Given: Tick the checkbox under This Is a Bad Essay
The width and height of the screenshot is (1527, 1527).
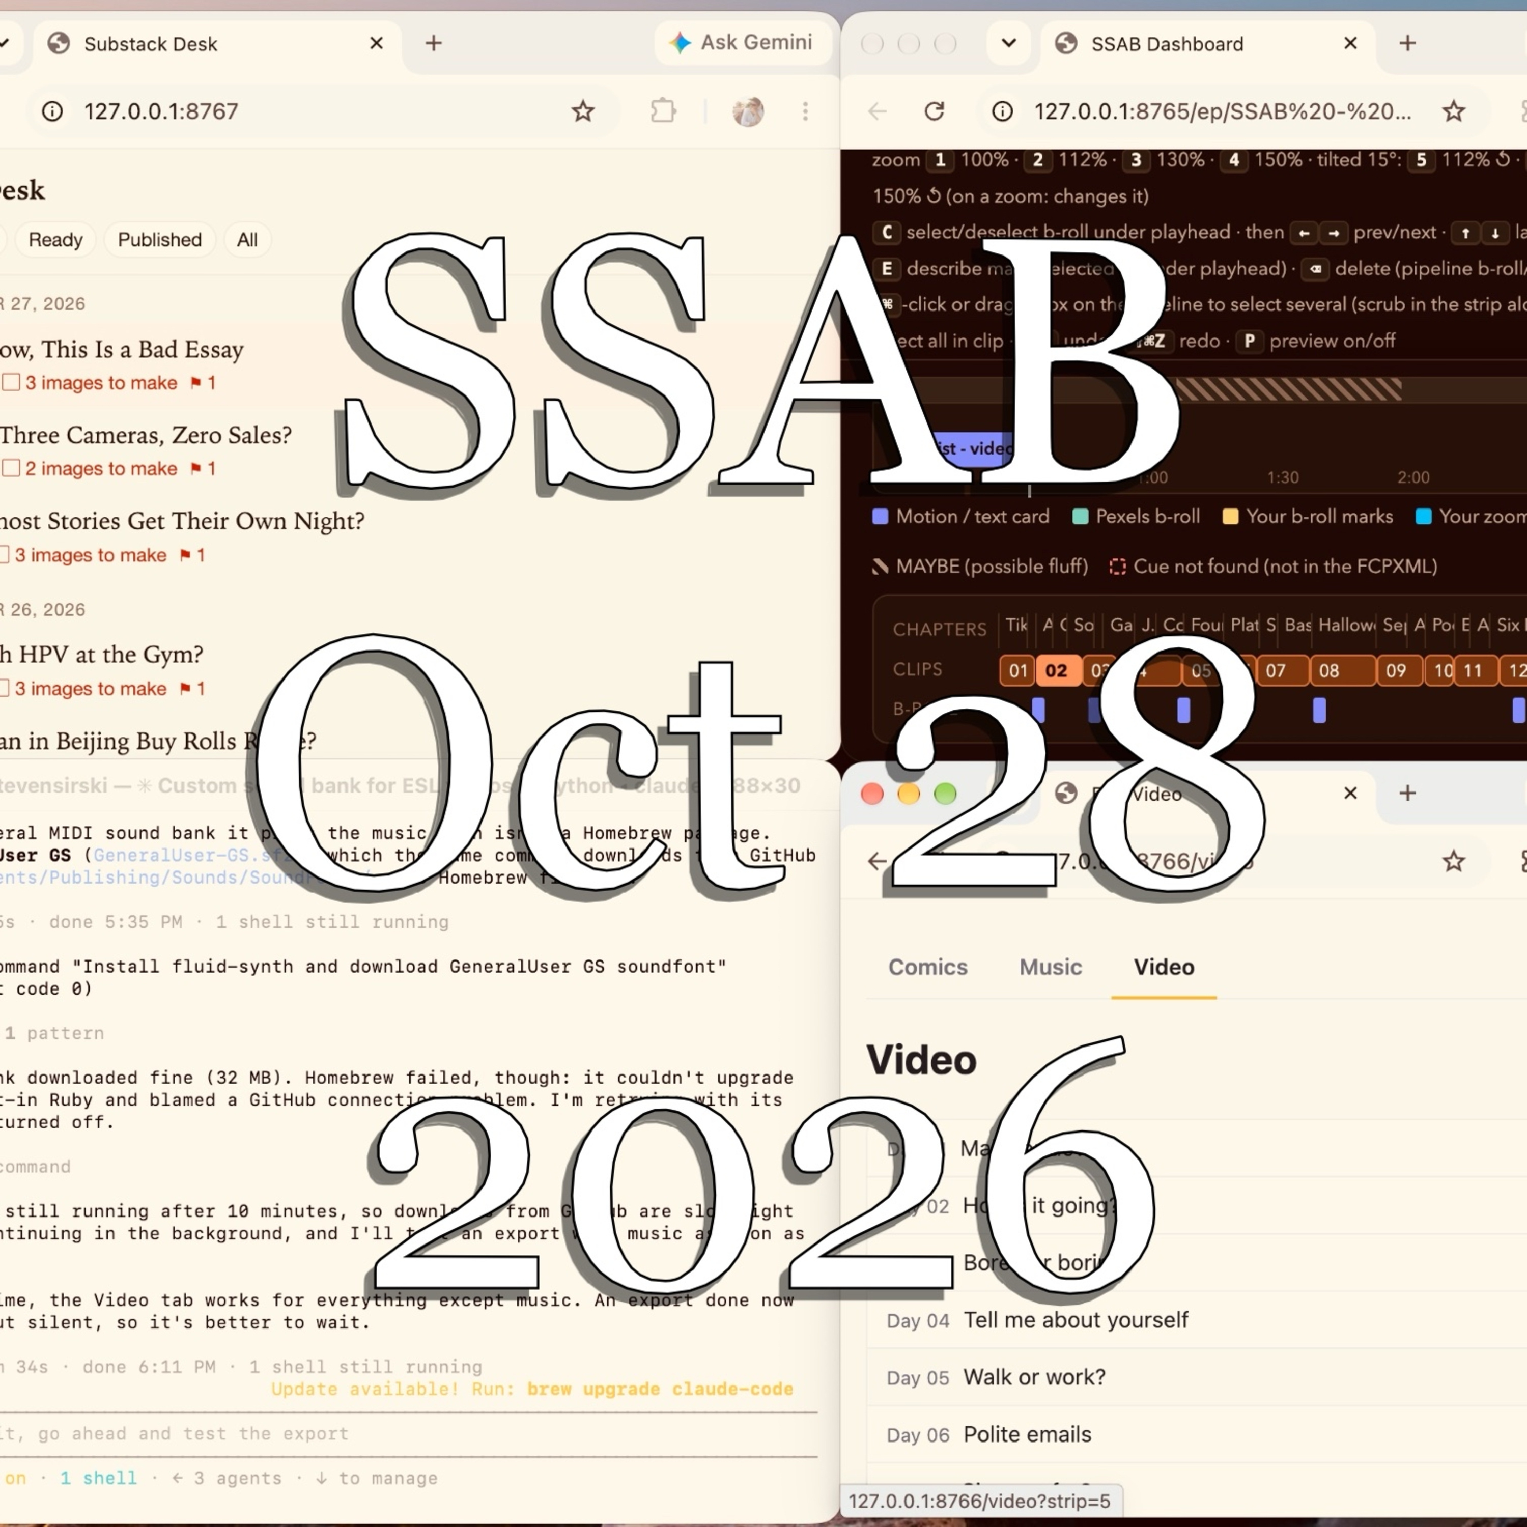Looking at the screenshot, I should [x=11, y=383].
